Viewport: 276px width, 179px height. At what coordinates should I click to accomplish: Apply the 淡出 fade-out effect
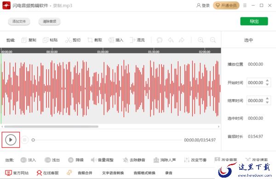(x=52, y=160)
